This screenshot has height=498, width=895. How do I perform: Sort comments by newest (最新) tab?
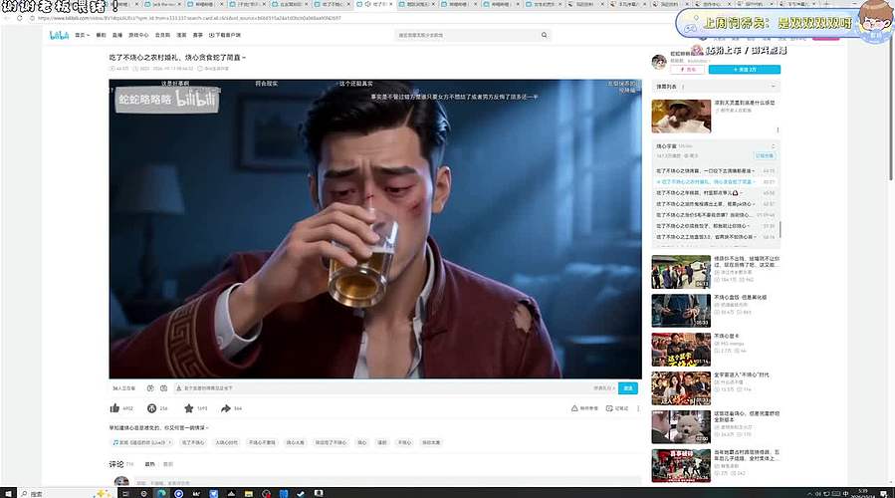tap(168, 464)
